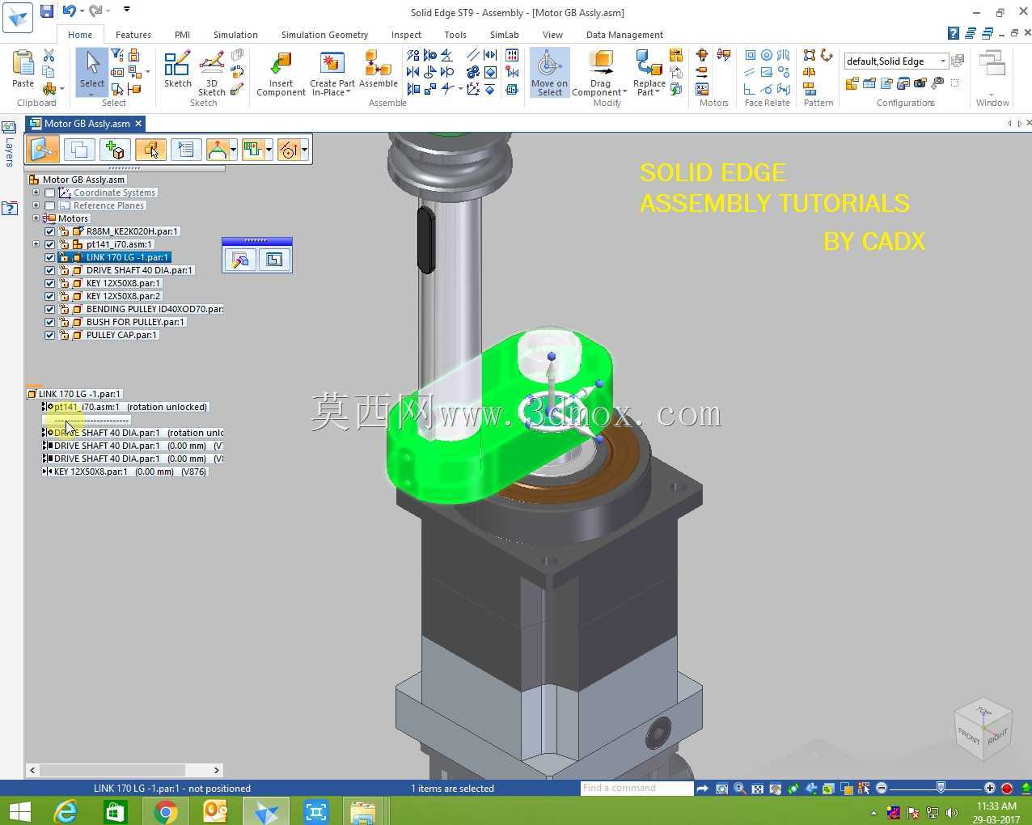The width and height of the screenshot is (1032, 825).
Task: Close the Motor GB Assly.asm document tab
Action: pos(138,124)
